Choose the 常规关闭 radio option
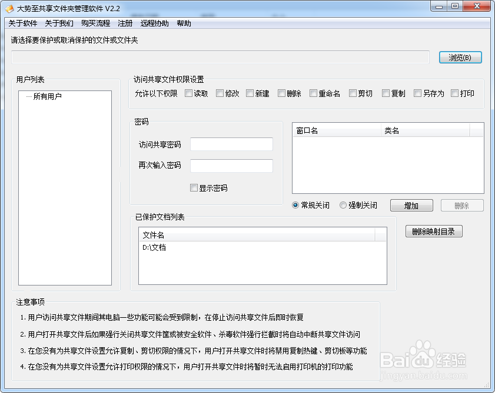Screen dimensions: 495x393 click(x=296, y=206)
